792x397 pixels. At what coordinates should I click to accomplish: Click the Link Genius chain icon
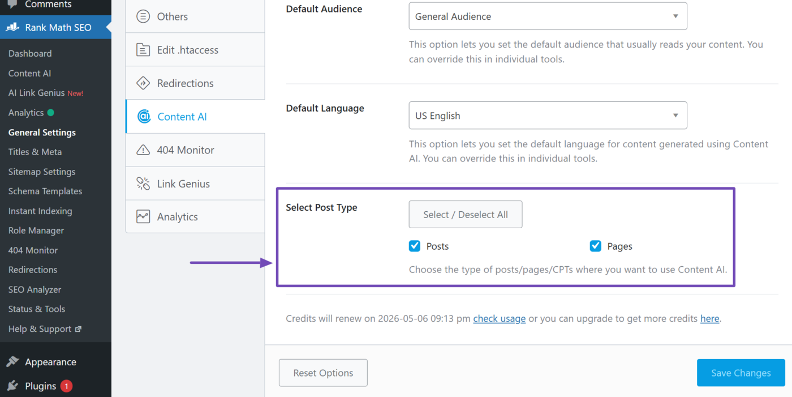click(143, 183)
